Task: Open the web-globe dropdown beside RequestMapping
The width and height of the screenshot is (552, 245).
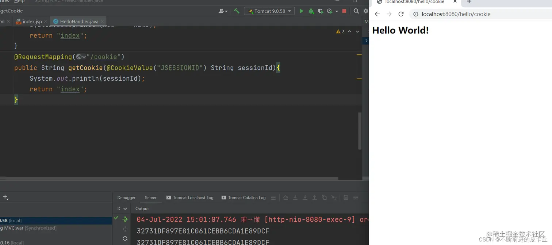Action: click(x=81, y=57)
